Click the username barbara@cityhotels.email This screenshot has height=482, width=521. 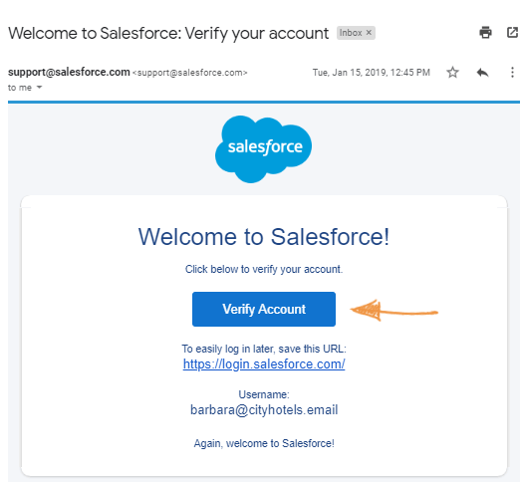pyautogui.click(x=264, y=410)
